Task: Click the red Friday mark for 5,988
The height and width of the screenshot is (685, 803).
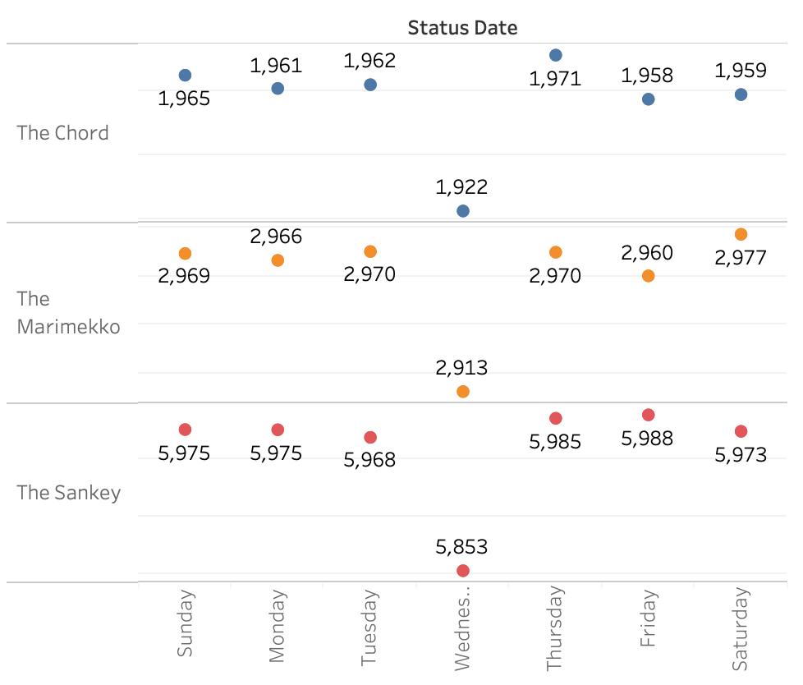Action: (649, 415)
